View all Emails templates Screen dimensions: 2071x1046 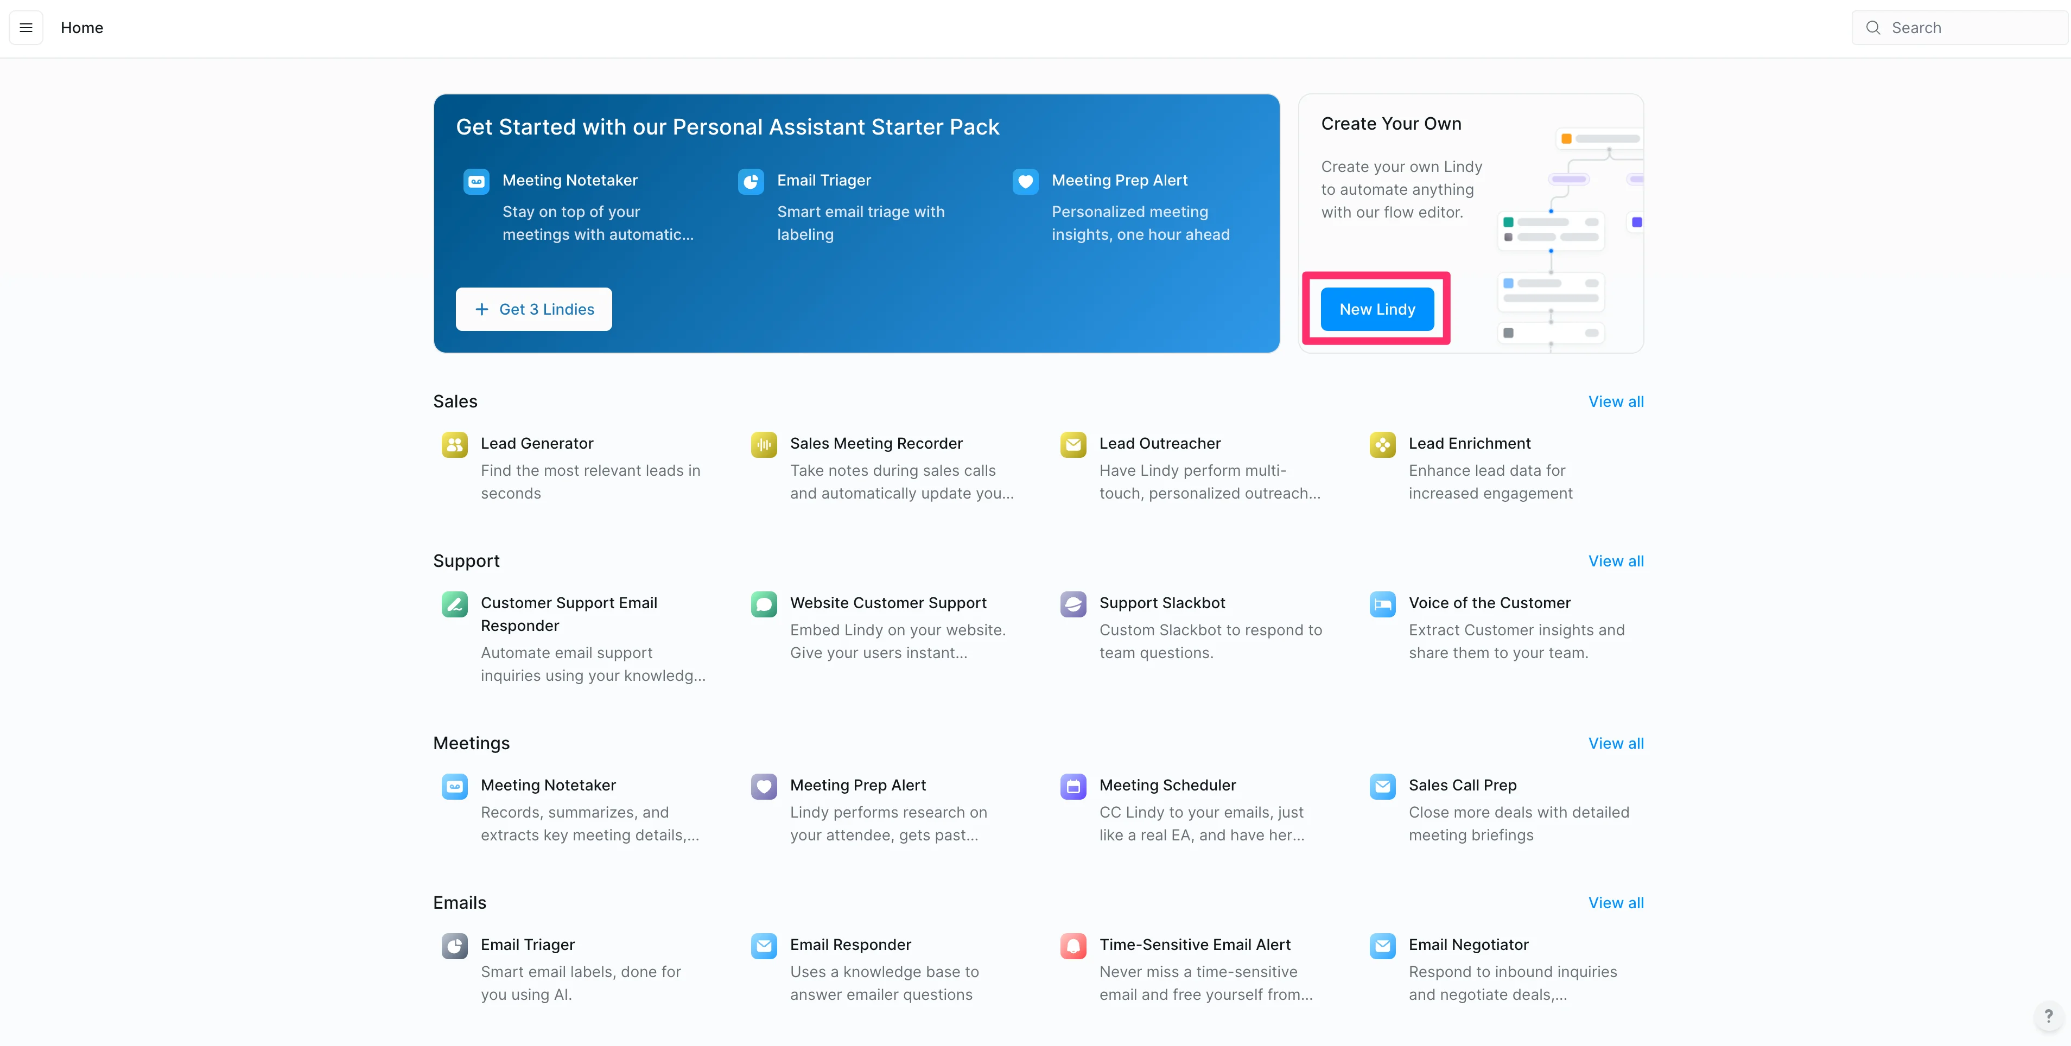pyautogui.click(x=1615, y=903)
